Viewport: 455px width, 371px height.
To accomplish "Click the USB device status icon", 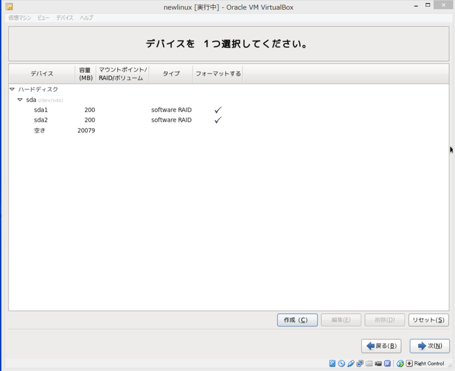I will [x=351, y=364].
